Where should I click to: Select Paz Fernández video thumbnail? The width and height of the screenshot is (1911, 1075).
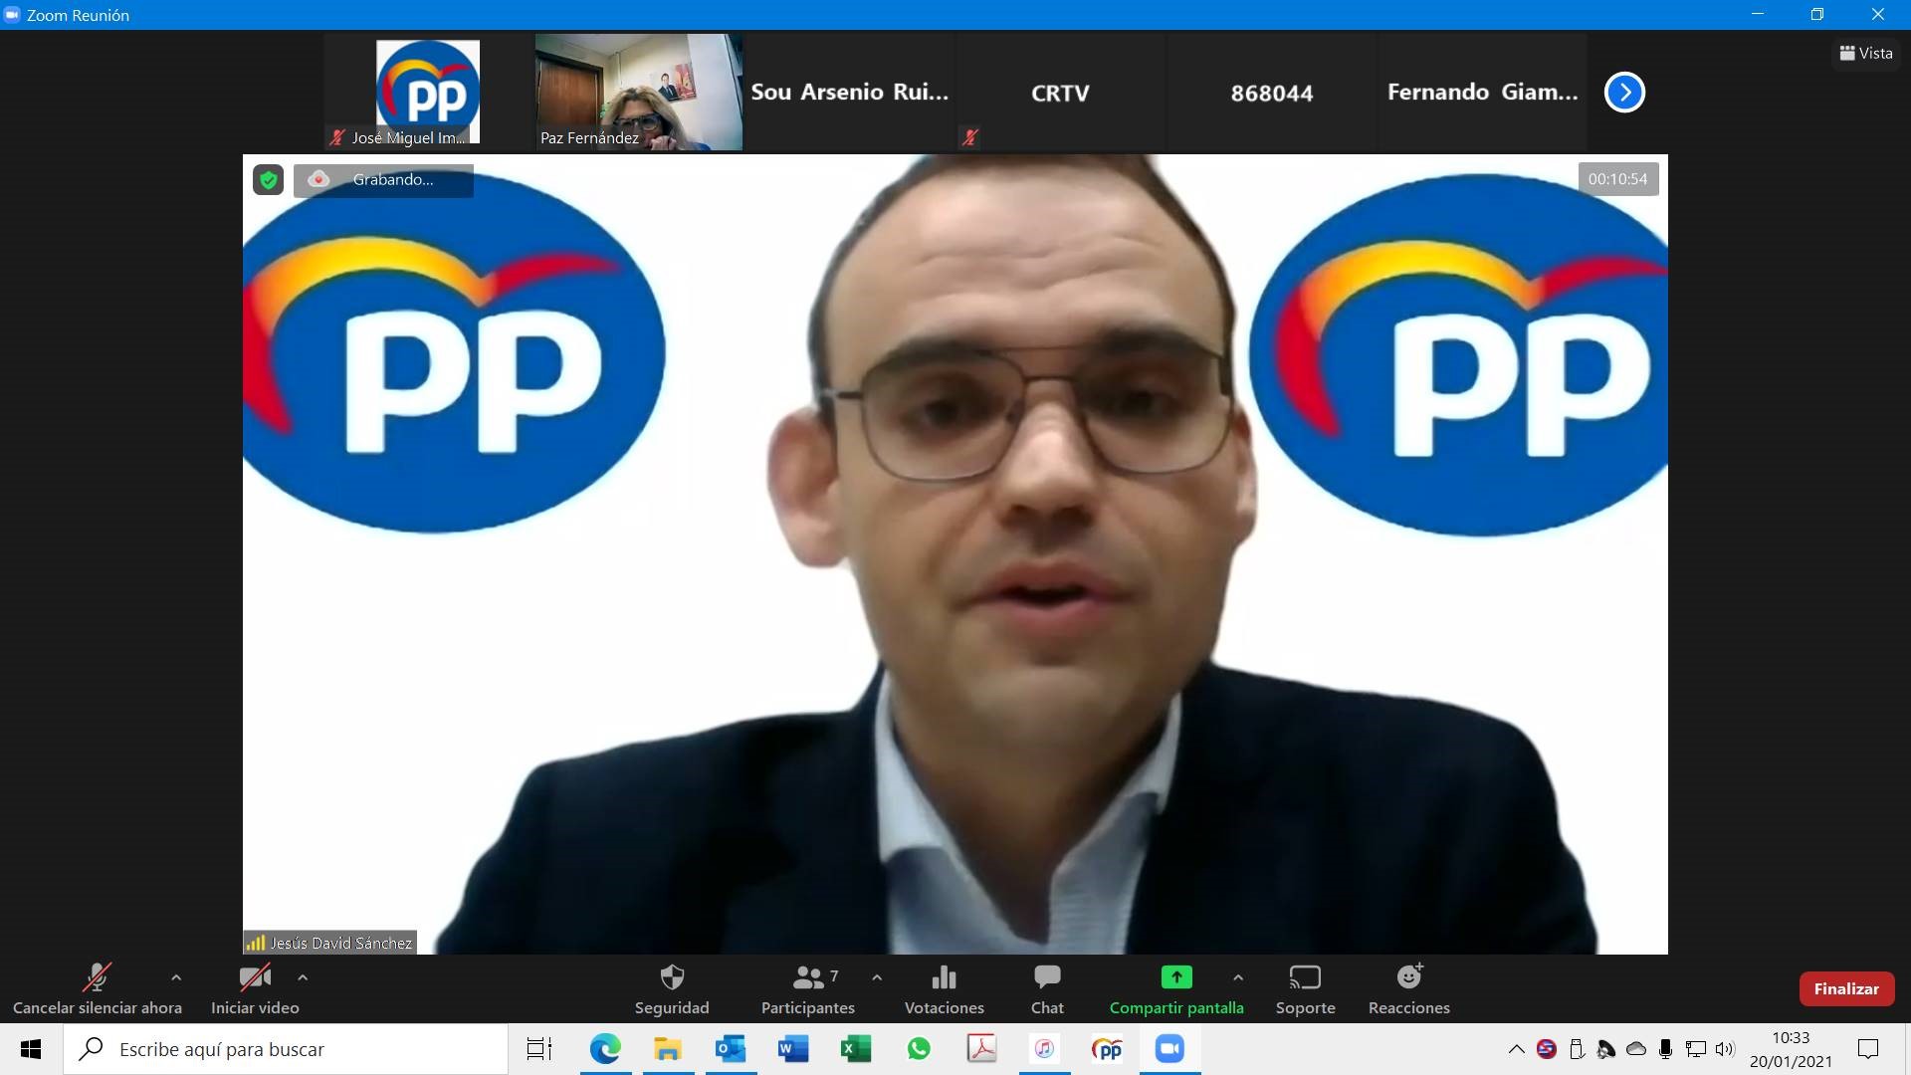point(639,92)
